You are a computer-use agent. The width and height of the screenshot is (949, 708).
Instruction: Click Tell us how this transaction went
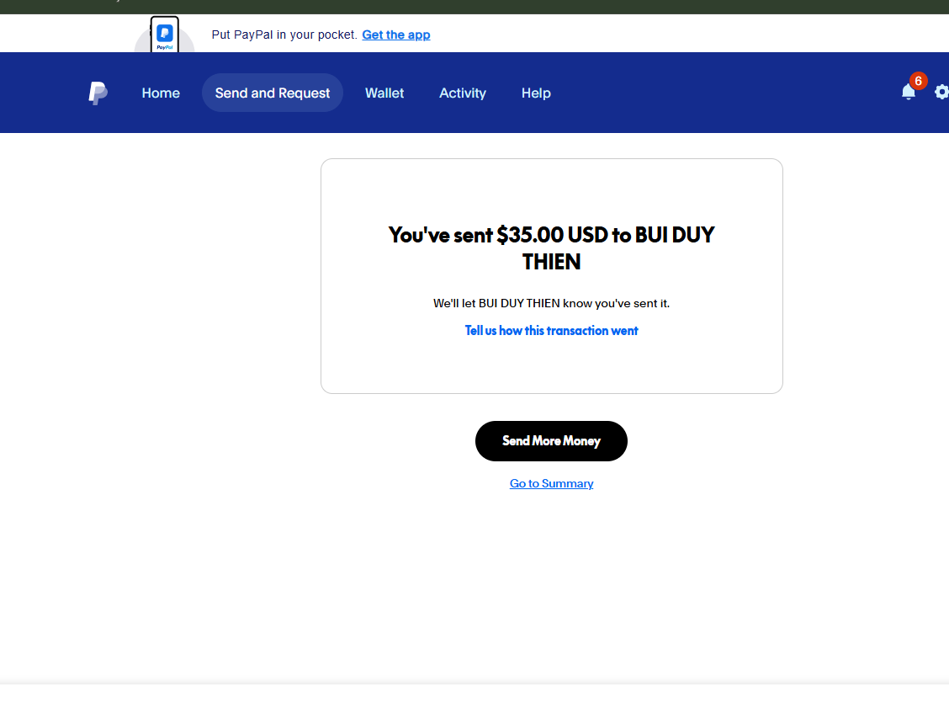pyautogui.click(x=551, y=331)
